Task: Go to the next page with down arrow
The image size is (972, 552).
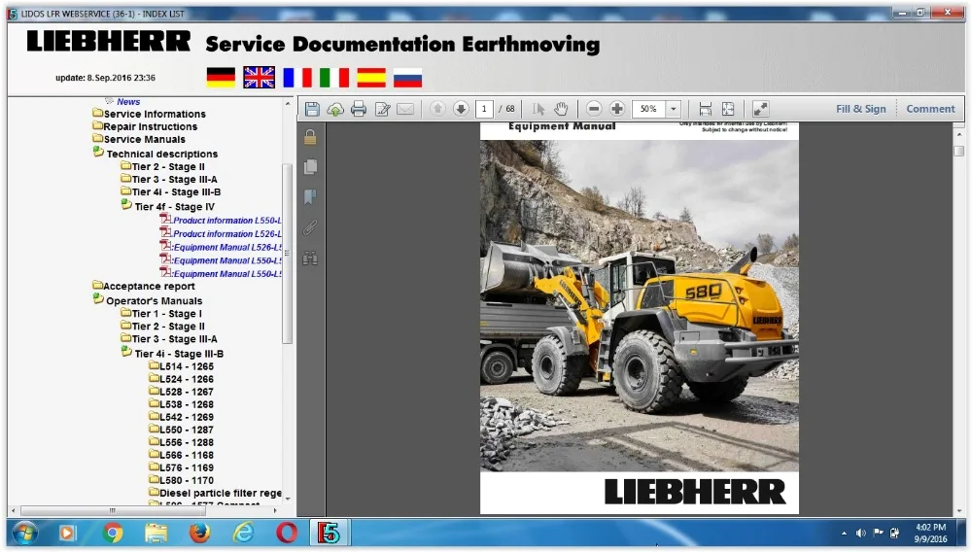Action: (x=461, y=109)
